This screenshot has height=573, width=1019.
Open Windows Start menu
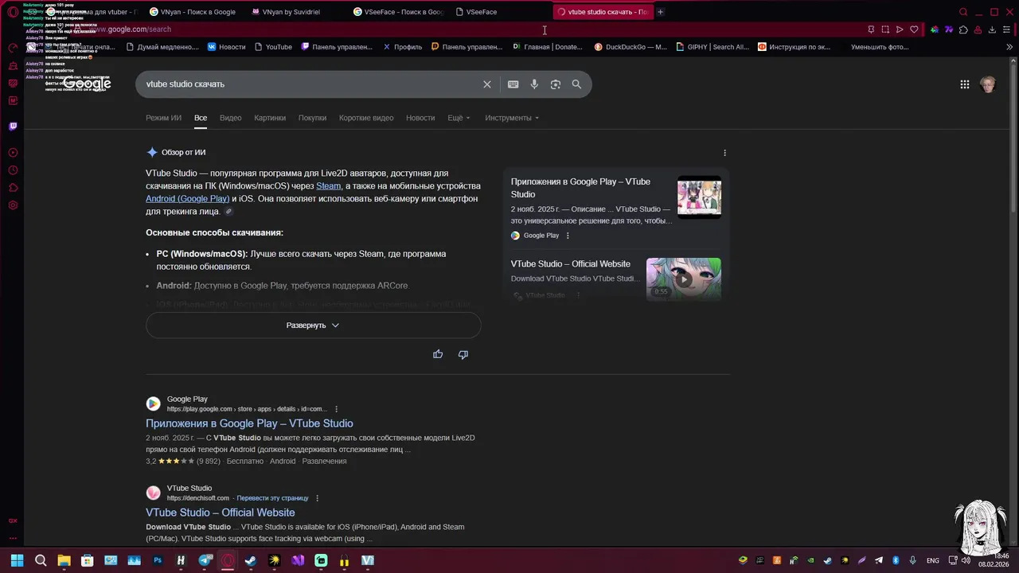17,560
